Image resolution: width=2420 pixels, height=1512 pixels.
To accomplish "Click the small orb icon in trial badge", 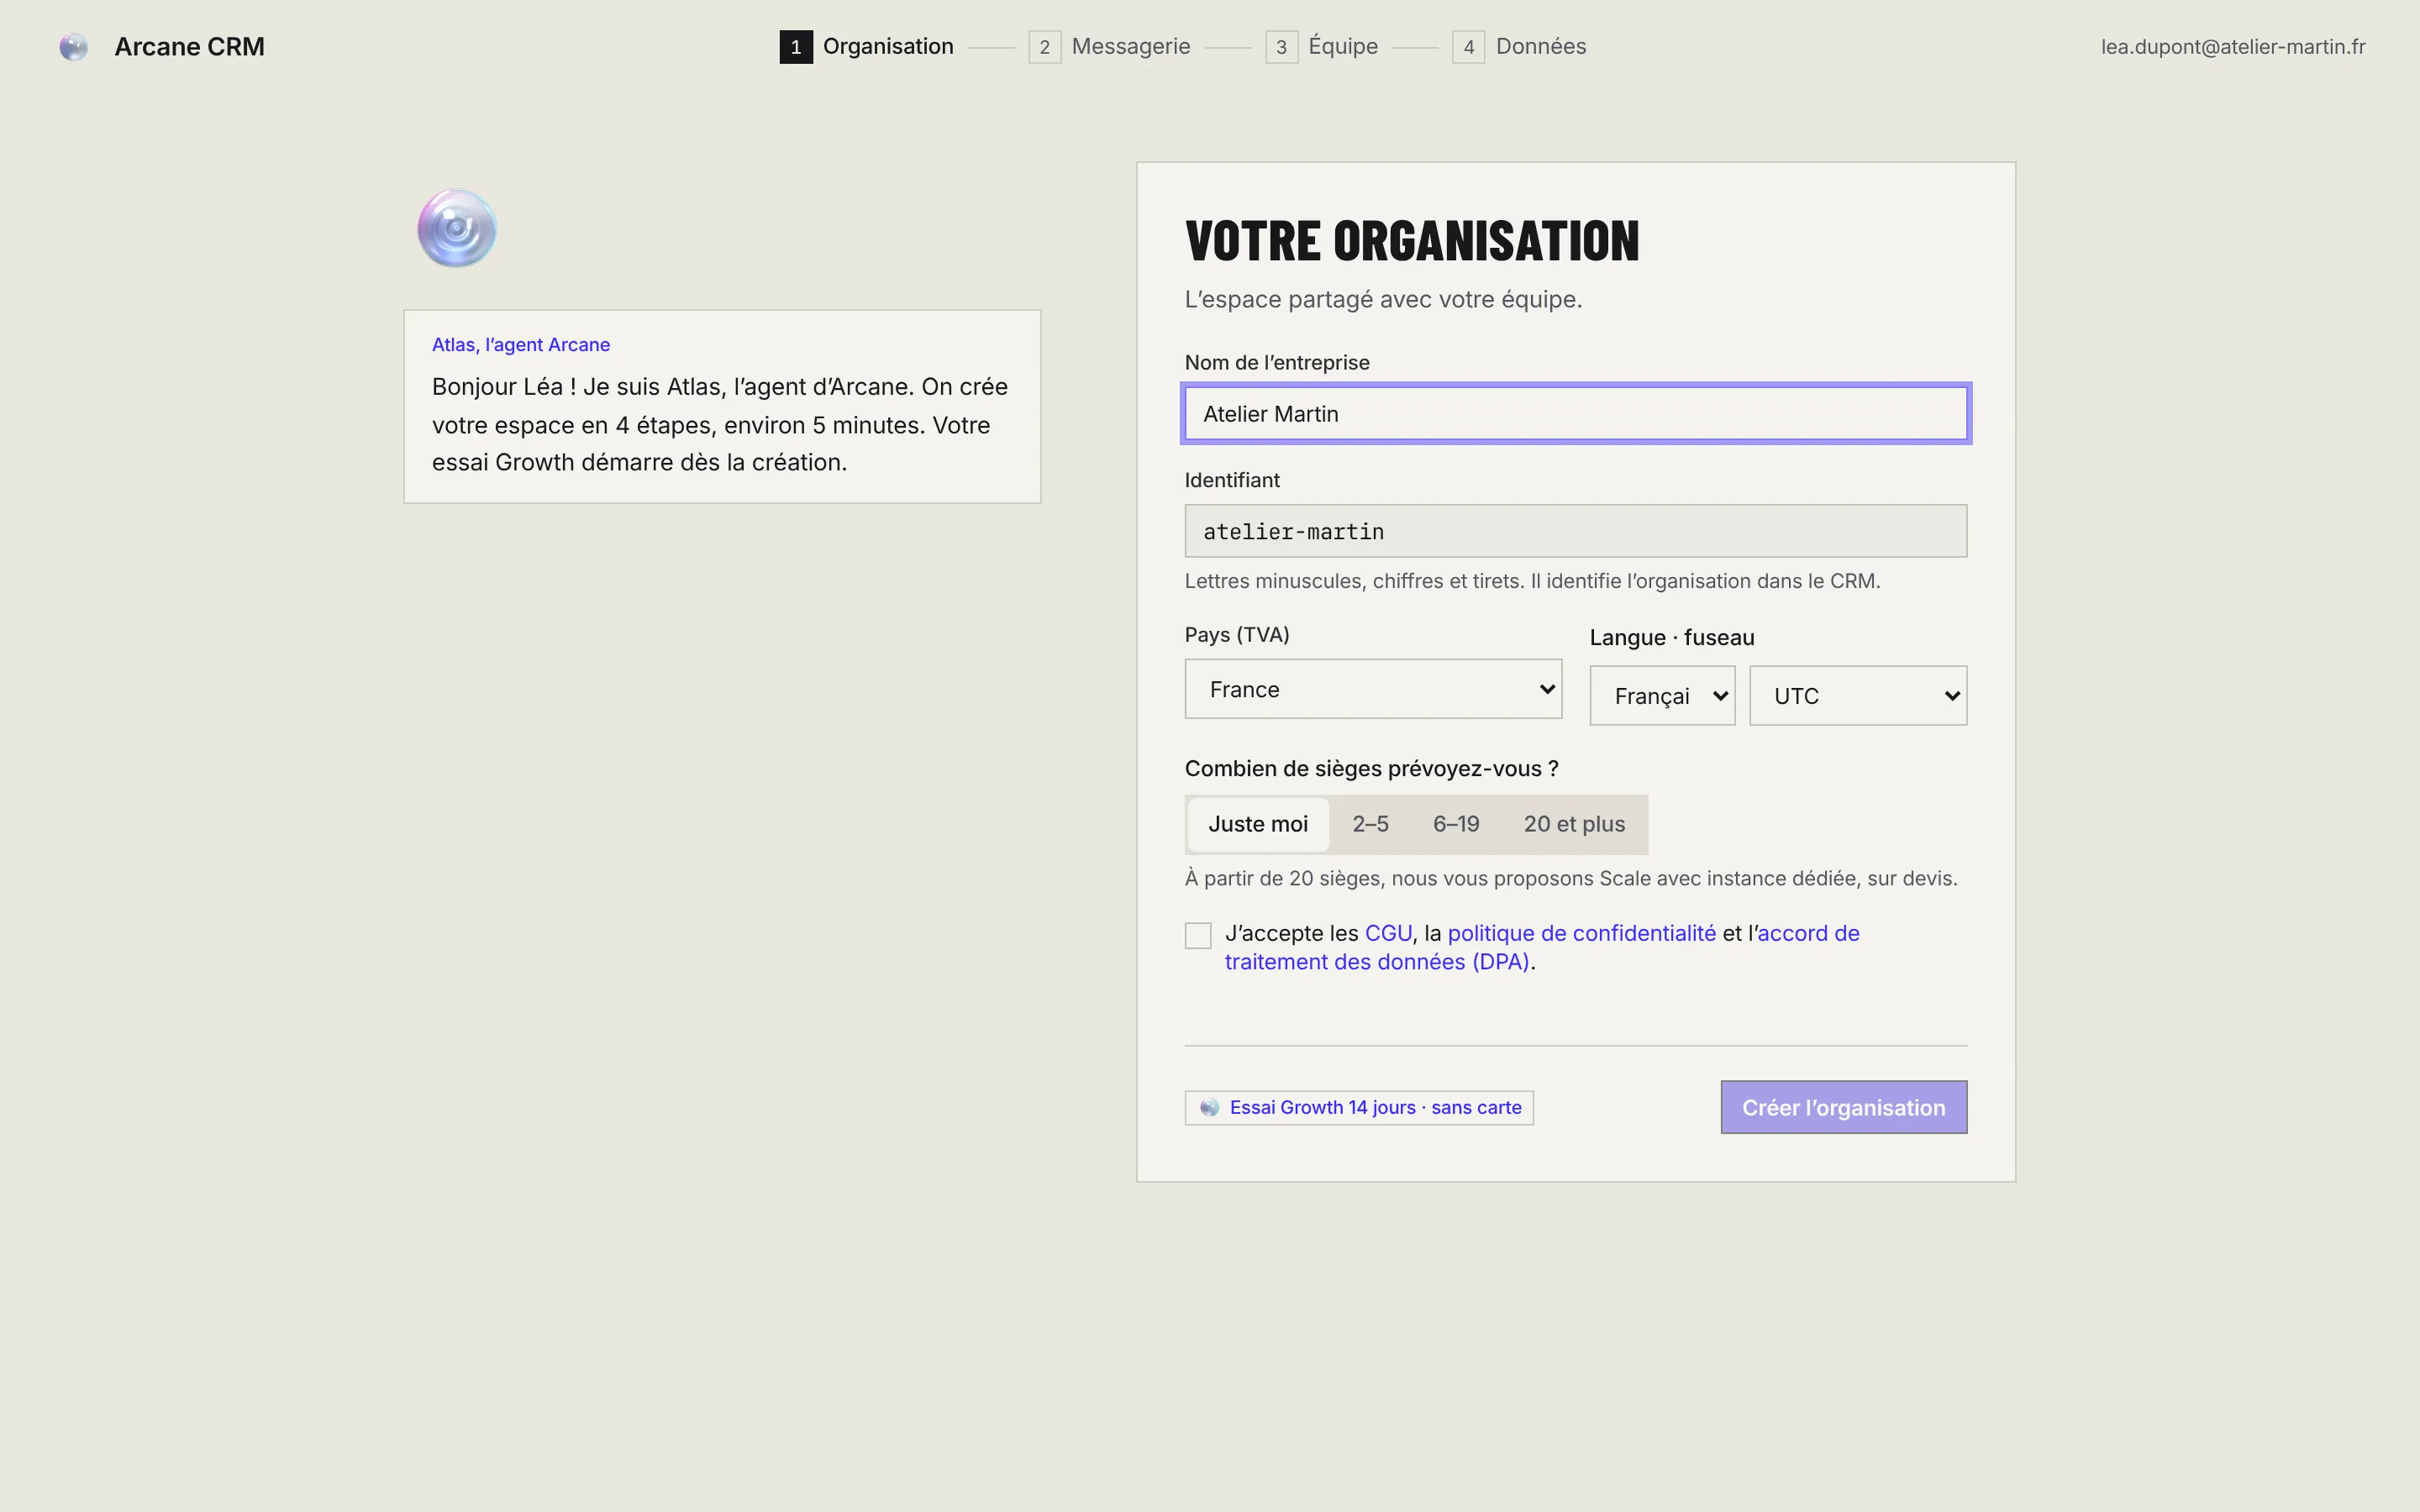I will pos(1209,1107).
